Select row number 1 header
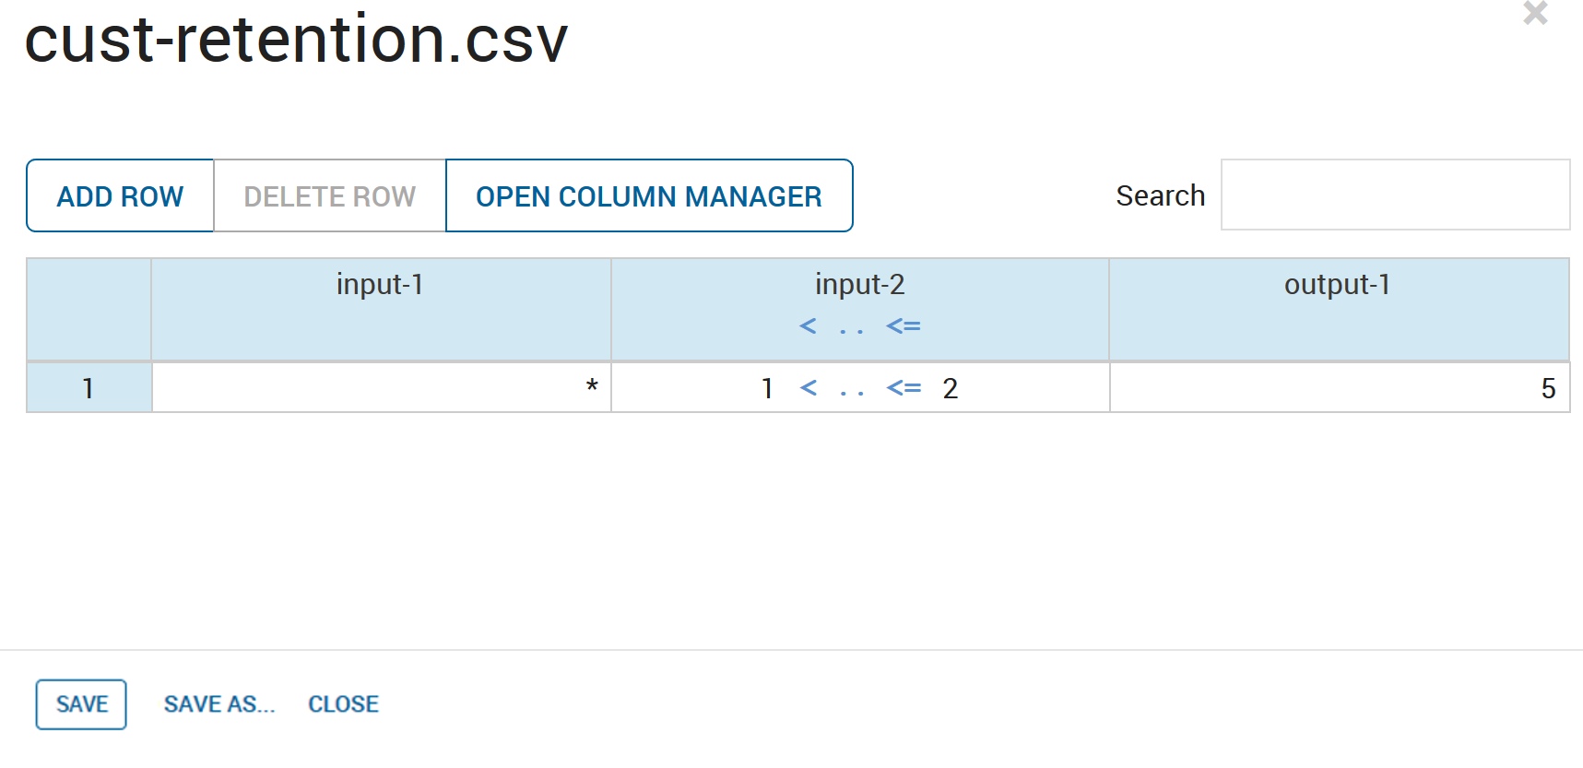1583x768 pixels. click(x=89, y=388)
